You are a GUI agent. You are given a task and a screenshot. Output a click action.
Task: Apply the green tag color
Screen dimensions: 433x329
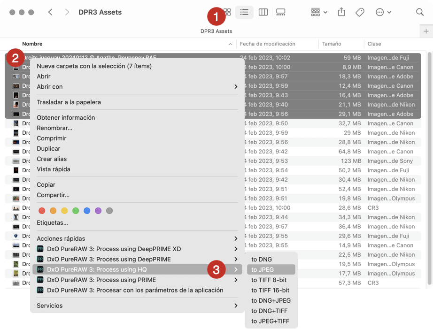pos(76,211)
